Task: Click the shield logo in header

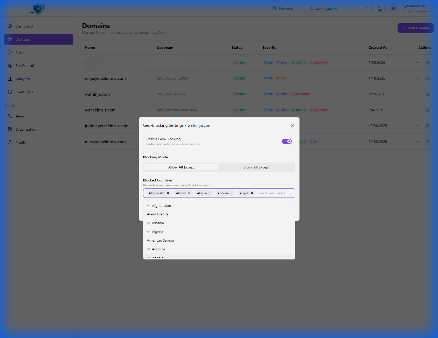Action: tap(38, 9)
